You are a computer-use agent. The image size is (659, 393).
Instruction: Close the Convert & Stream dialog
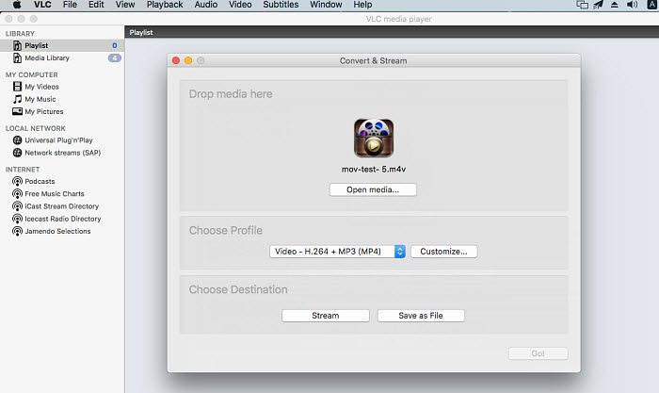pos(176,60)
